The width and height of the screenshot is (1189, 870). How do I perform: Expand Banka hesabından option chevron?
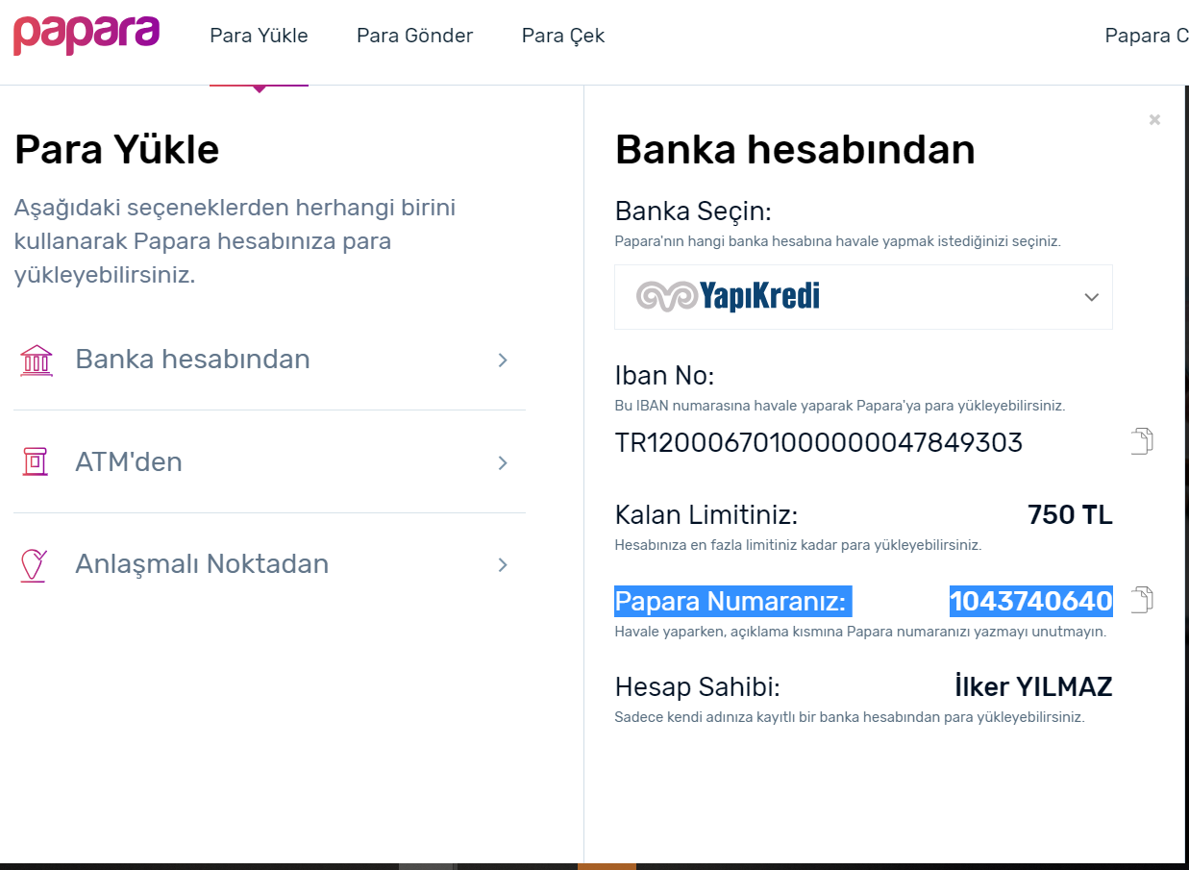503,360
